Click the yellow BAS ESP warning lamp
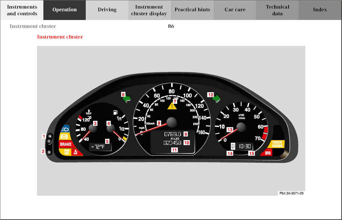342x220 pixels. [x=67, y=152]
